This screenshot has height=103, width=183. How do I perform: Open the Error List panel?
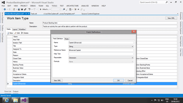8,91
